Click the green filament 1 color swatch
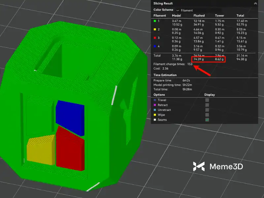This screenshot has height=198, width=264. [155, 21]
